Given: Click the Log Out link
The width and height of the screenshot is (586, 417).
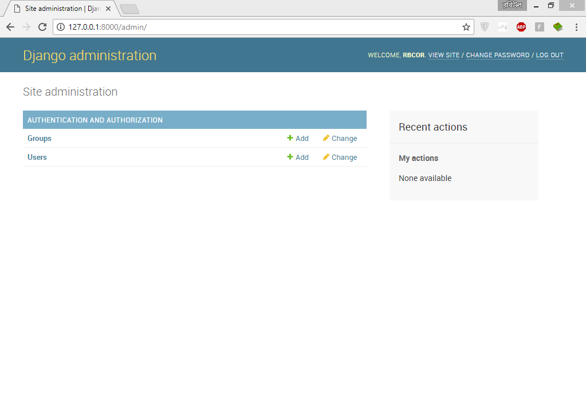Looking at the screenshot, I should pos(549,55).
